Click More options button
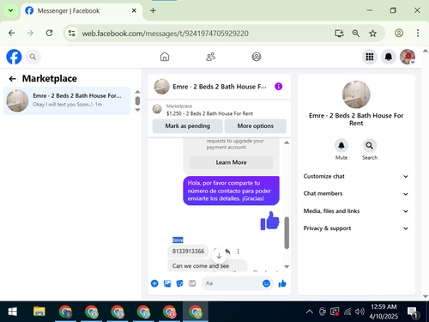429x322 pixels. coord(256,126)
